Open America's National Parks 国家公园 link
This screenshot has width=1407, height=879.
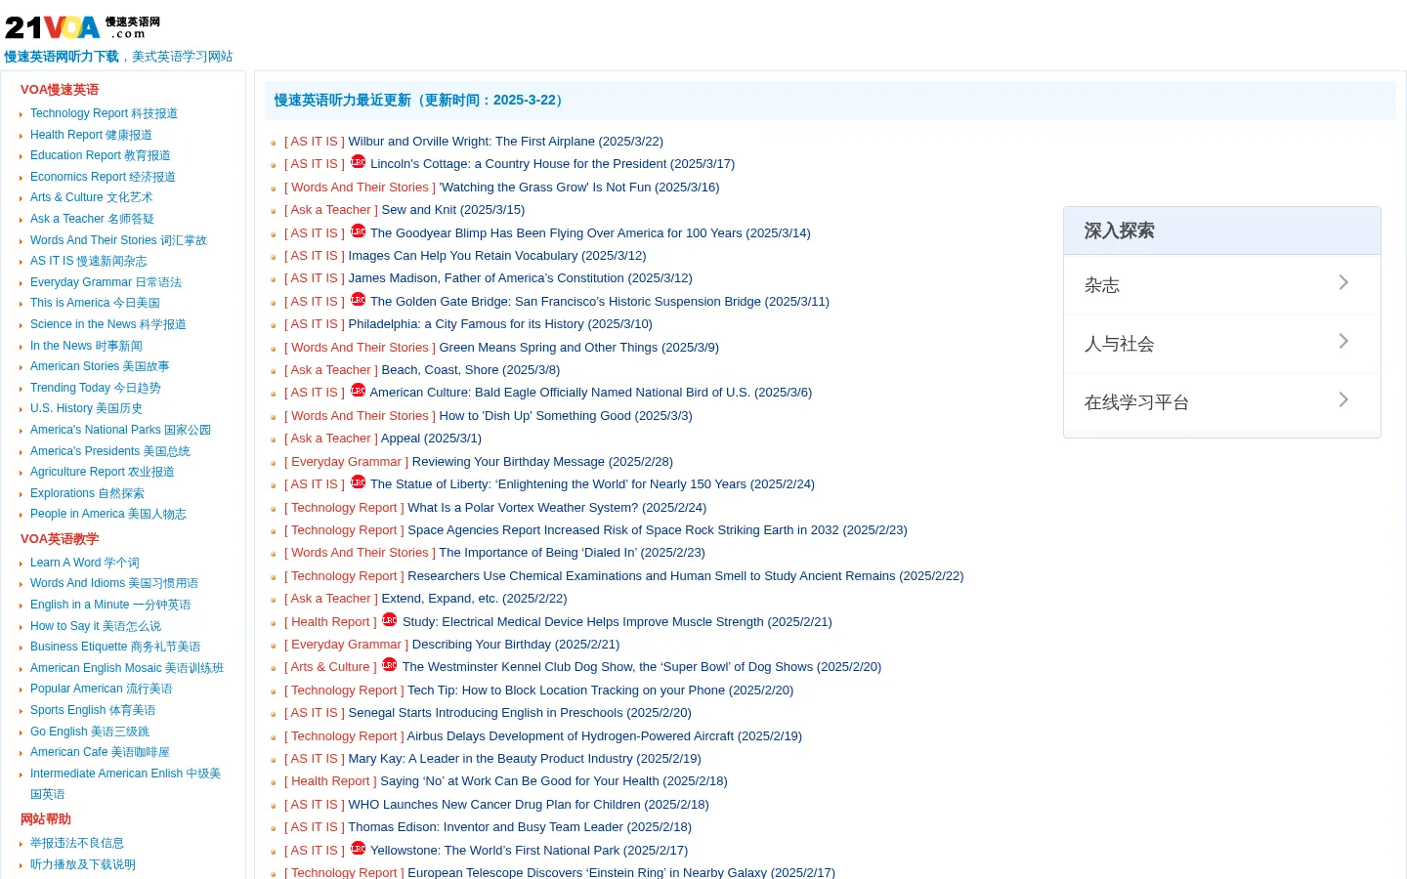click(x=120, y=430)
